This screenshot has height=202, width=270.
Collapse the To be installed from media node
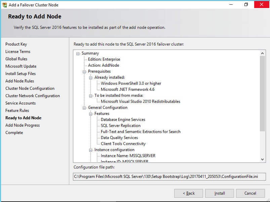[90, 96]
